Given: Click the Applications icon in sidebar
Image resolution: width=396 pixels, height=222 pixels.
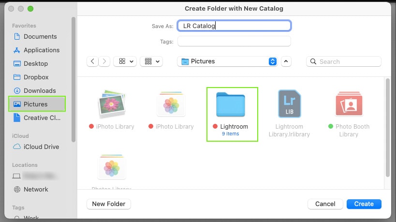Looking at the screenshot, I should (x=17, y=50).
